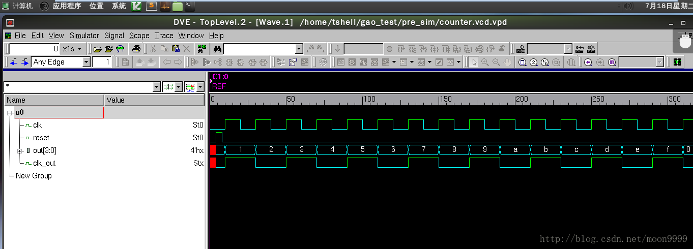This screenshot has height=249, width=693.
Task: Open the 位置 Places menu
Action: [x=96, y=6]
